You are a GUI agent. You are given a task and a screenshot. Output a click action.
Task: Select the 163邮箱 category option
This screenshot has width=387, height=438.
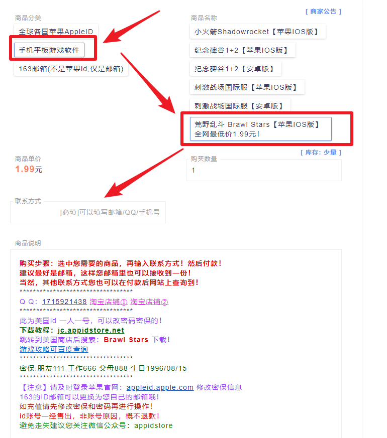click(71, 69)
